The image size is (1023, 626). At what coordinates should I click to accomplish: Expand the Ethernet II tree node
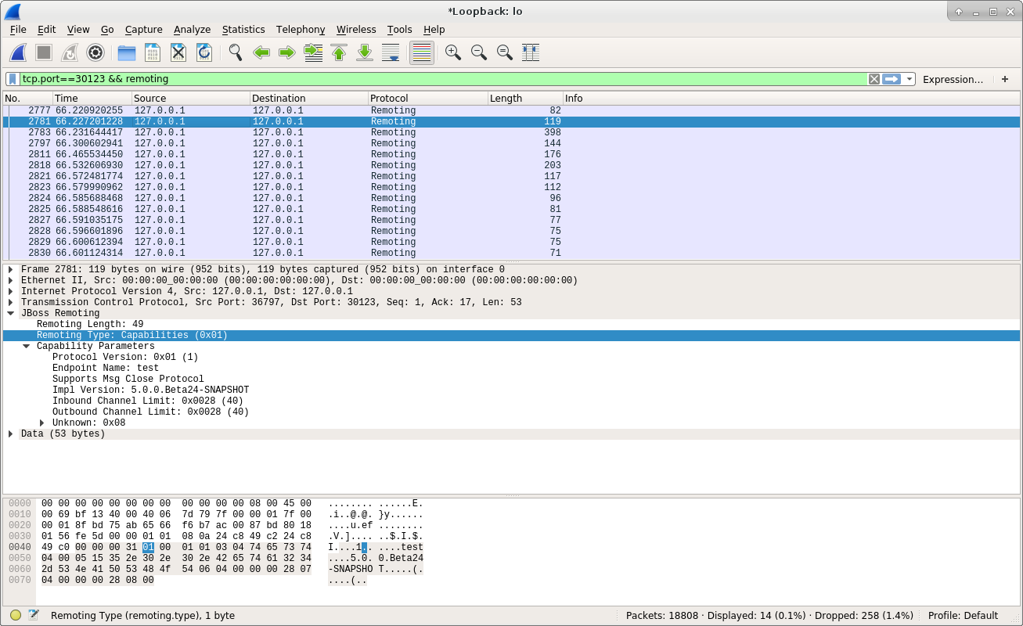point(11,280)
